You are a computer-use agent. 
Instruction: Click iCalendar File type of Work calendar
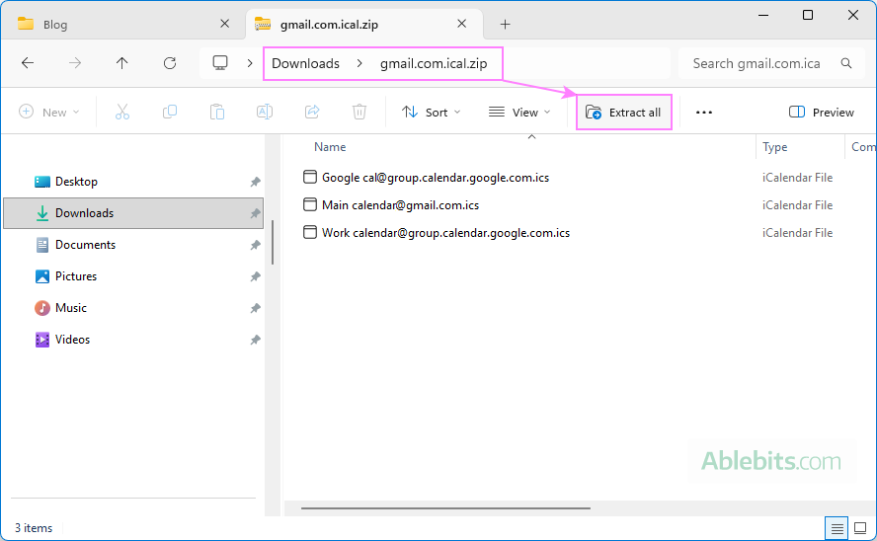797,233
